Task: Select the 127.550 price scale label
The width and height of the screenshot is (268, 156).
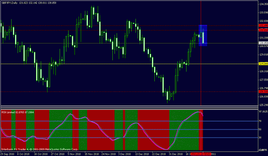Action: click(x=263, y=79)
